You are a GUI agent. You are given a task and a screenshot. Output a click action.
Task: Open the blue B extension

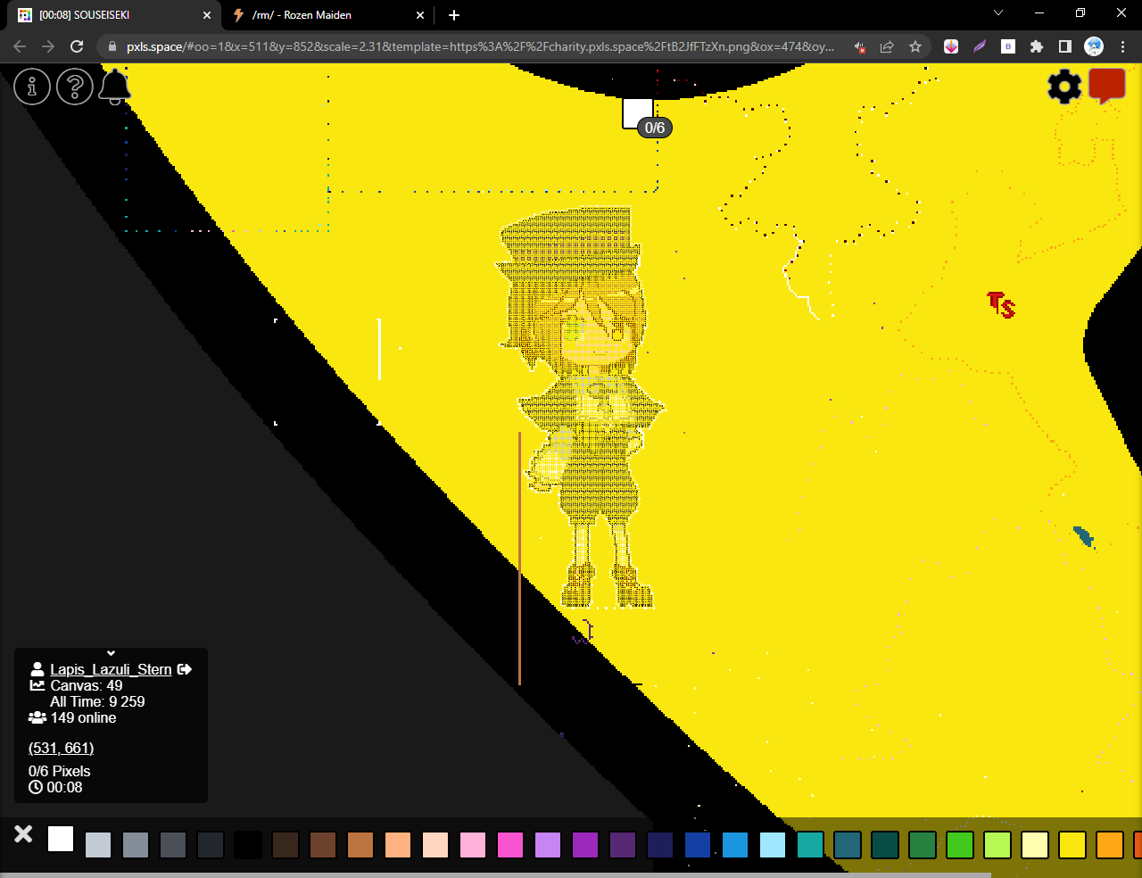click(x=1008, y=46)
